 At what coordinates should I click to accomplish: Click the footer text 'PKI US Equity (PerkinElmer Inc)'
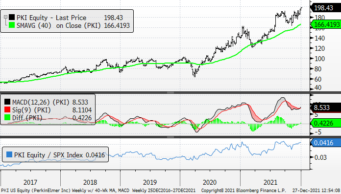point(36,191)
